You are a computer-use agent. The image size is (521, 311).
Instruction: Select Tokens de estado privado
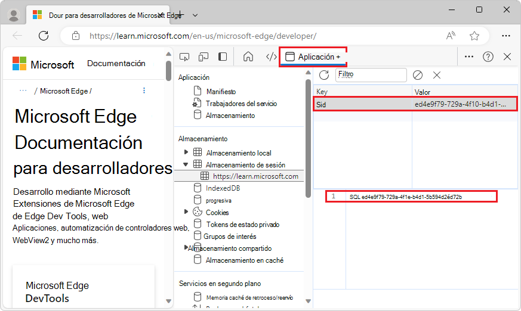(243, 225)
